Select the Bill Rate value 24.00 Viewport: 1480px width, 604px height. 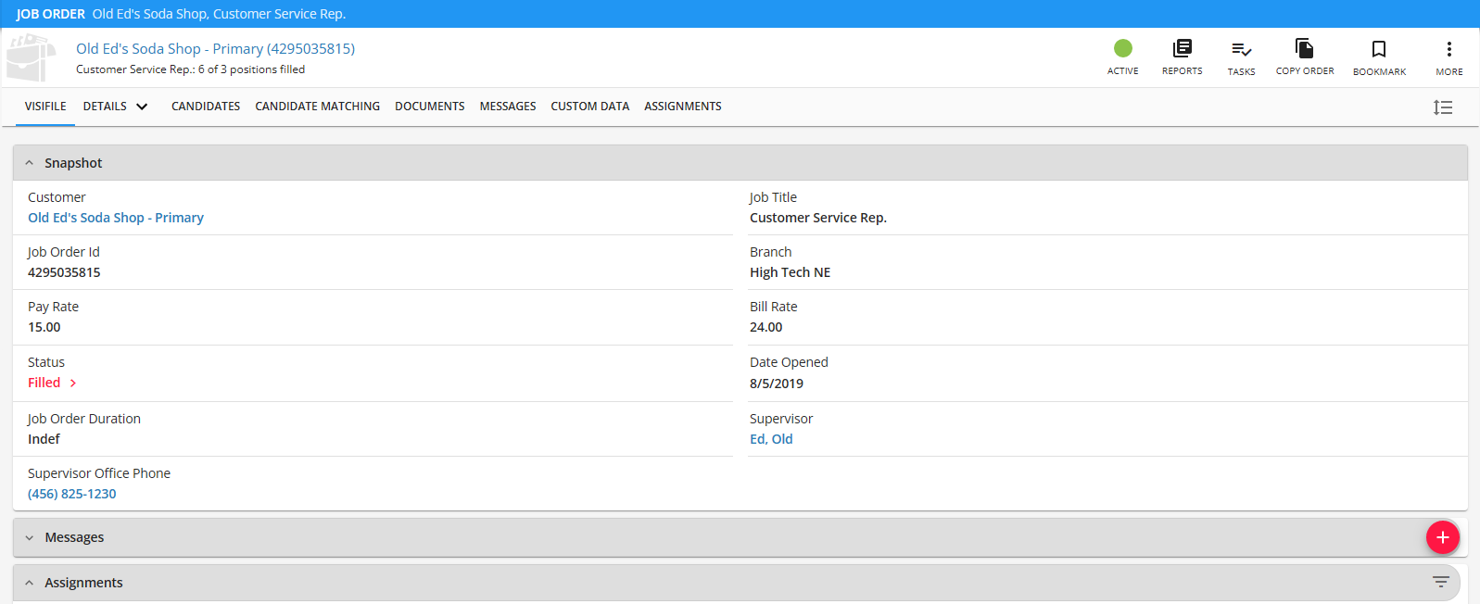point(765,327)
